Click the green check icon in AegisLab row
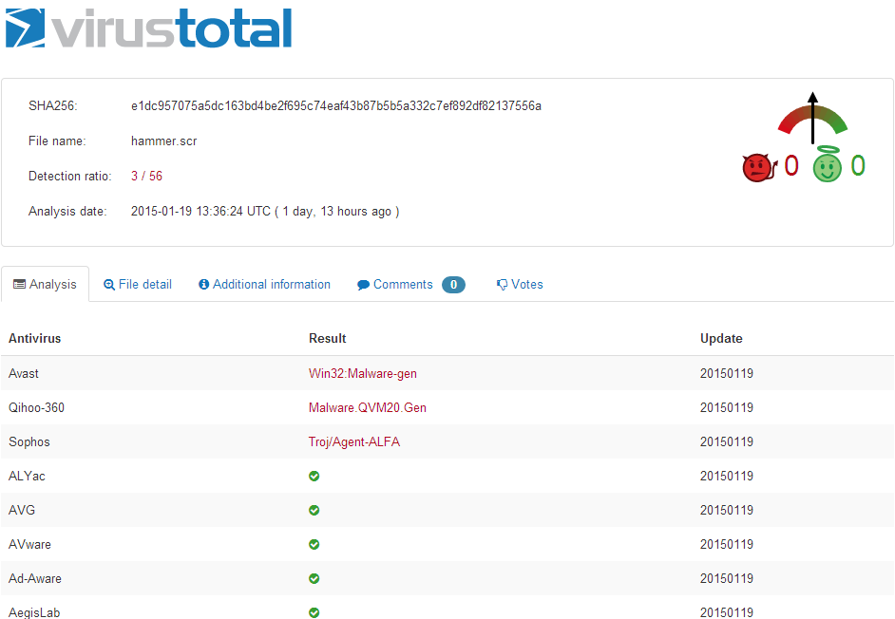The image size is (895, 619). tap(314, 612)
